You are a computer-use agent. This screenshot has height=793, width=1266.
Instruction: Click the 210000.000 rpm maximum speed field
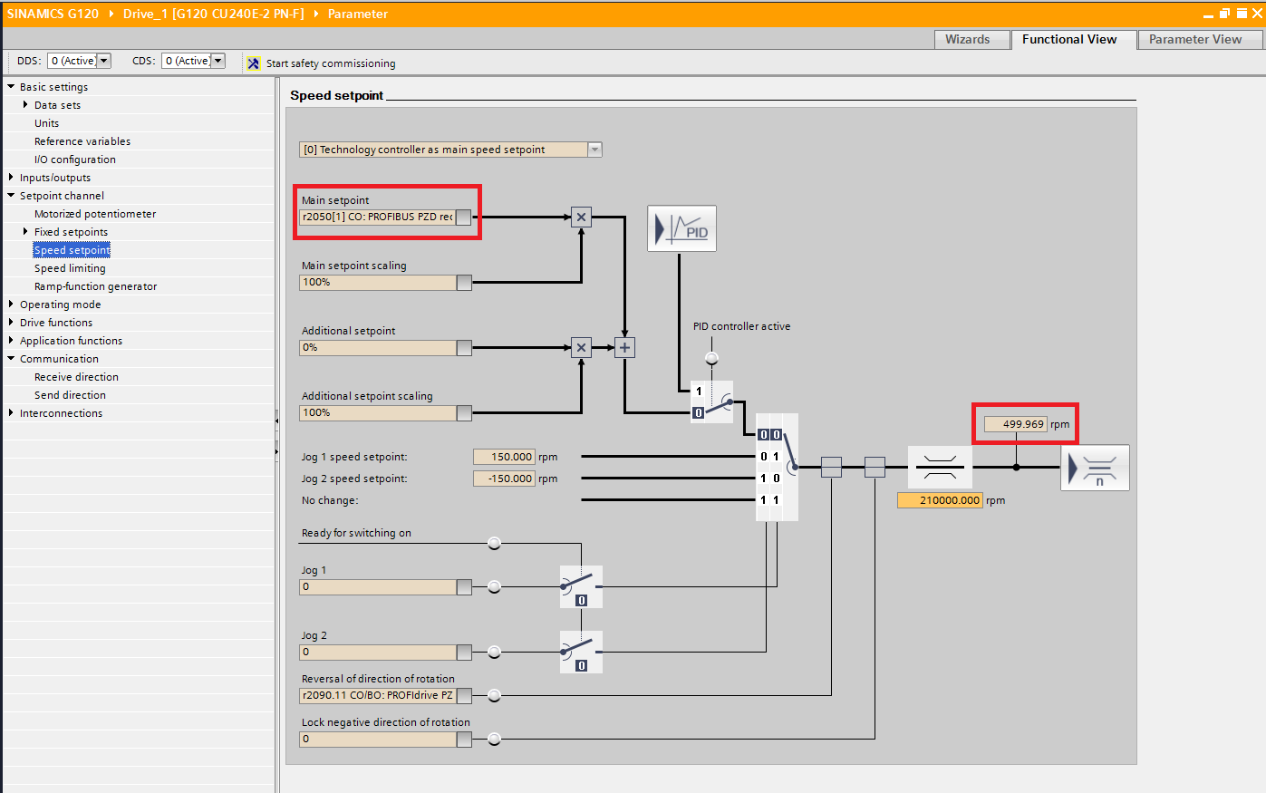click(x=940, y=500)
